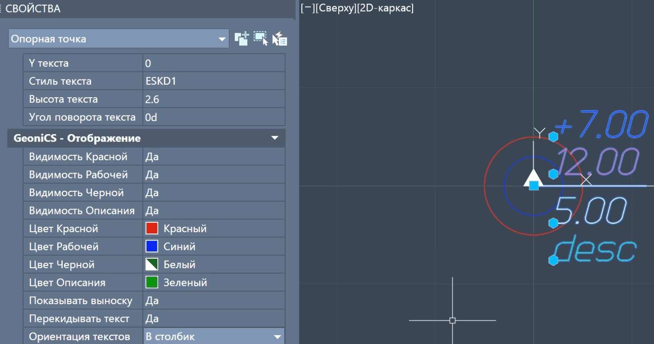
Task: Click hexagonal grip beside desc text
Action: click(553, 260)
